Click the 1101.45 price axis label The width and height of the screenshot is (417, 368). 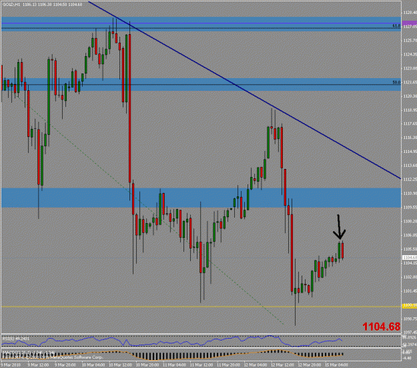410,291
